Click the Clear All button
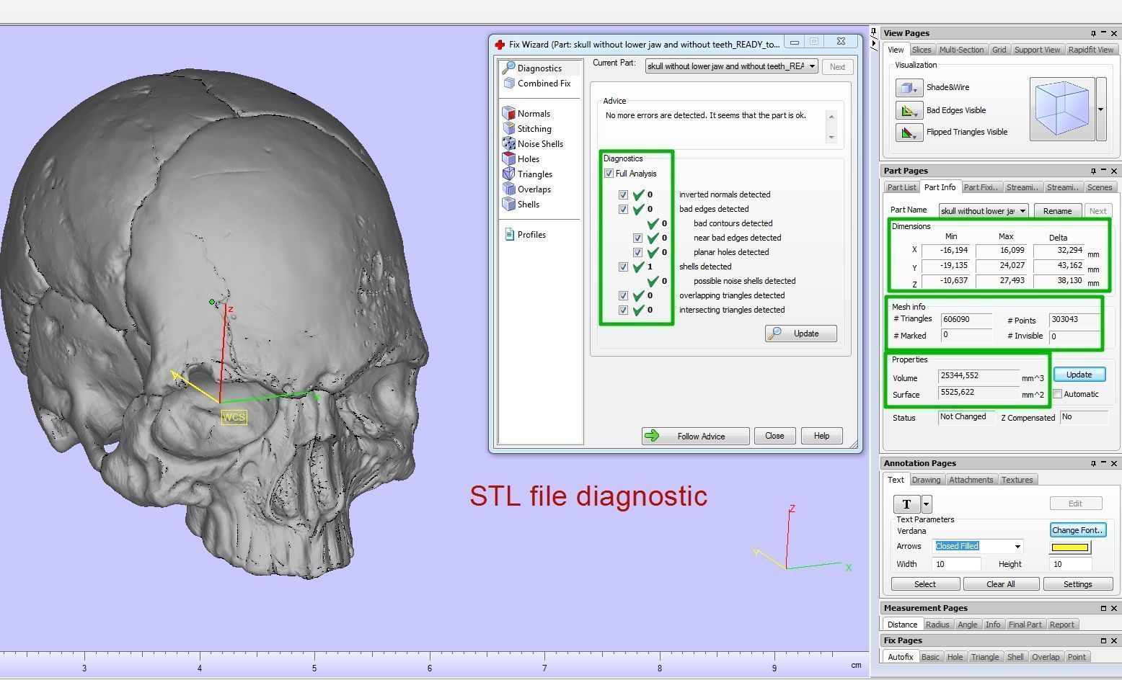The height and width of the screenshot is (680, 1122). coord(1000,584)
